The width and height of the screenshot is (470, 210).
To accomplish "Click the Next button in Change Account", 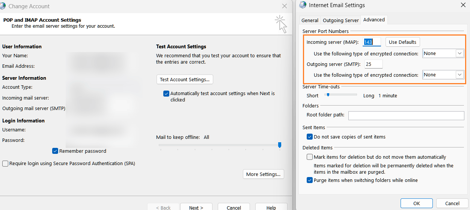I will 196,207.
